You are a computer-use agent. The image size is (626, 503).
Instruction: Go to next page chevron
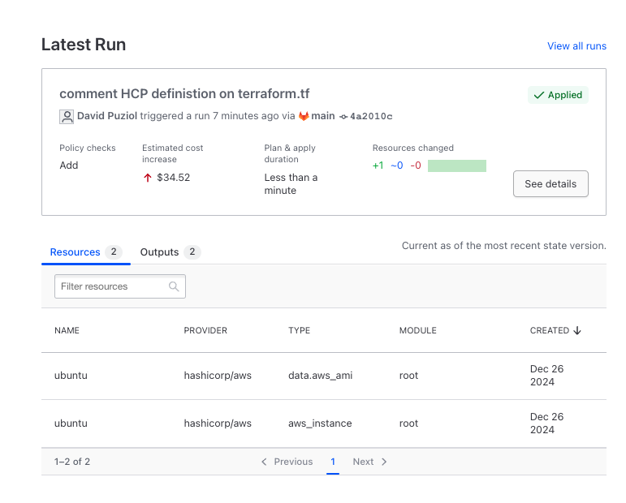[384, 462]
